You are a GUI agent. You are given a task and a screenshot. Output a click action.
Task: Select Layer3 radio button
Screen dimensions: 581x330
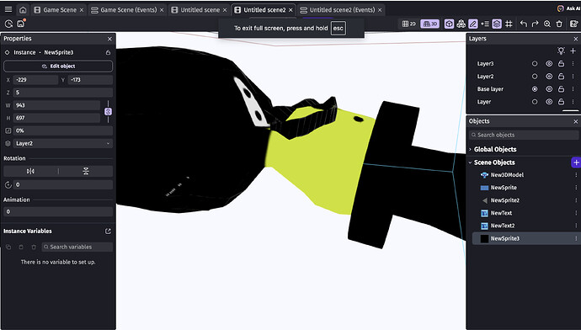[535, 64]
